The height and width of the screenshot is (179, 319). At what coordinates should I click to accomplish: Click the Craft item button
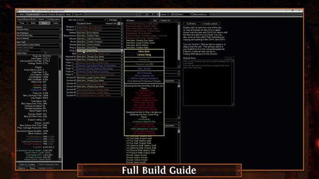tap(191, 24)
